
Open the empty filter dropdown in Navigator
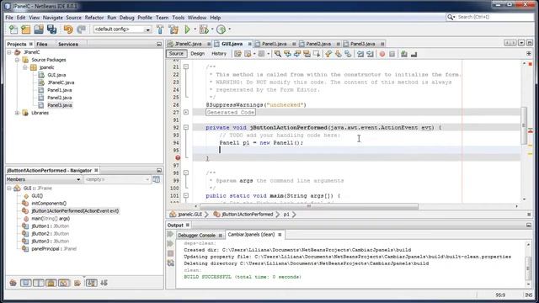[147, 179]
